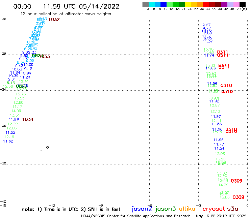Click wave height value 11.54

pyautogui.click(x=219, y=148)
